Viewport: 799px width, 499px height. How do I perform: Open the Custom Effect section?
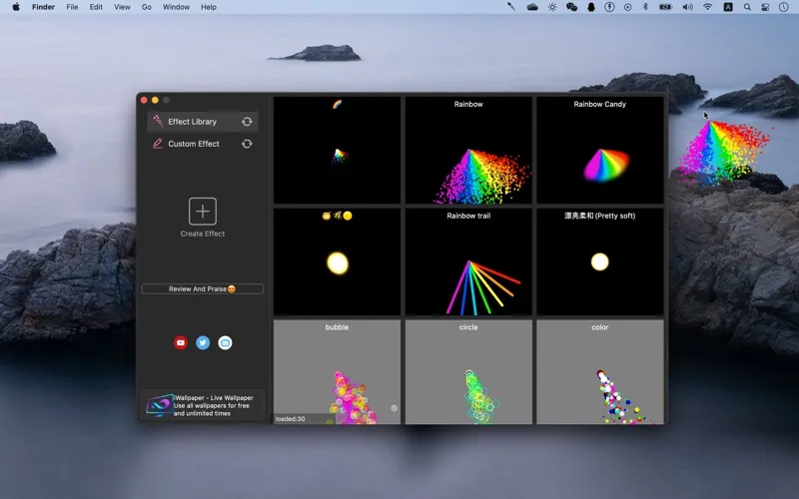pyautogui.click(x=203, y=144)
